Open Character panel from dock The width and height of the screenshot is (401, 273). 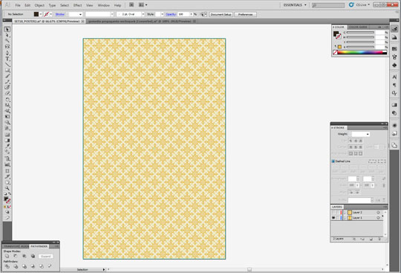coord(394,77)
